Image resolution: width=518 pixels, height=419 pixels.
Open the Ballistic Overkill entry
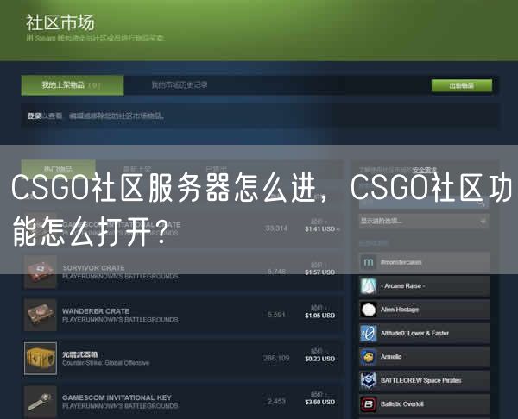click(425, 404)
